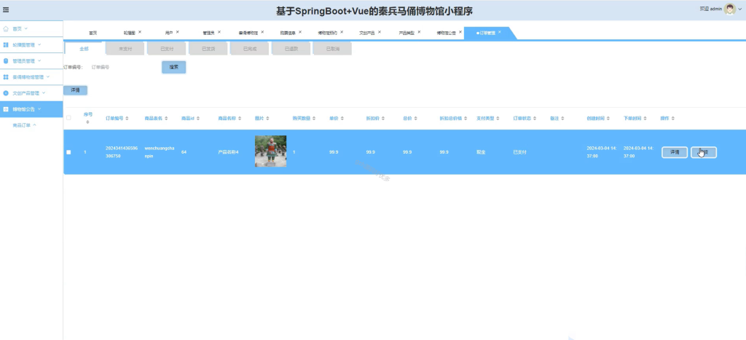Close the 博物馆公告 tab with its X
The height and width of the screenshot is (340, 746).
[460, 32]
